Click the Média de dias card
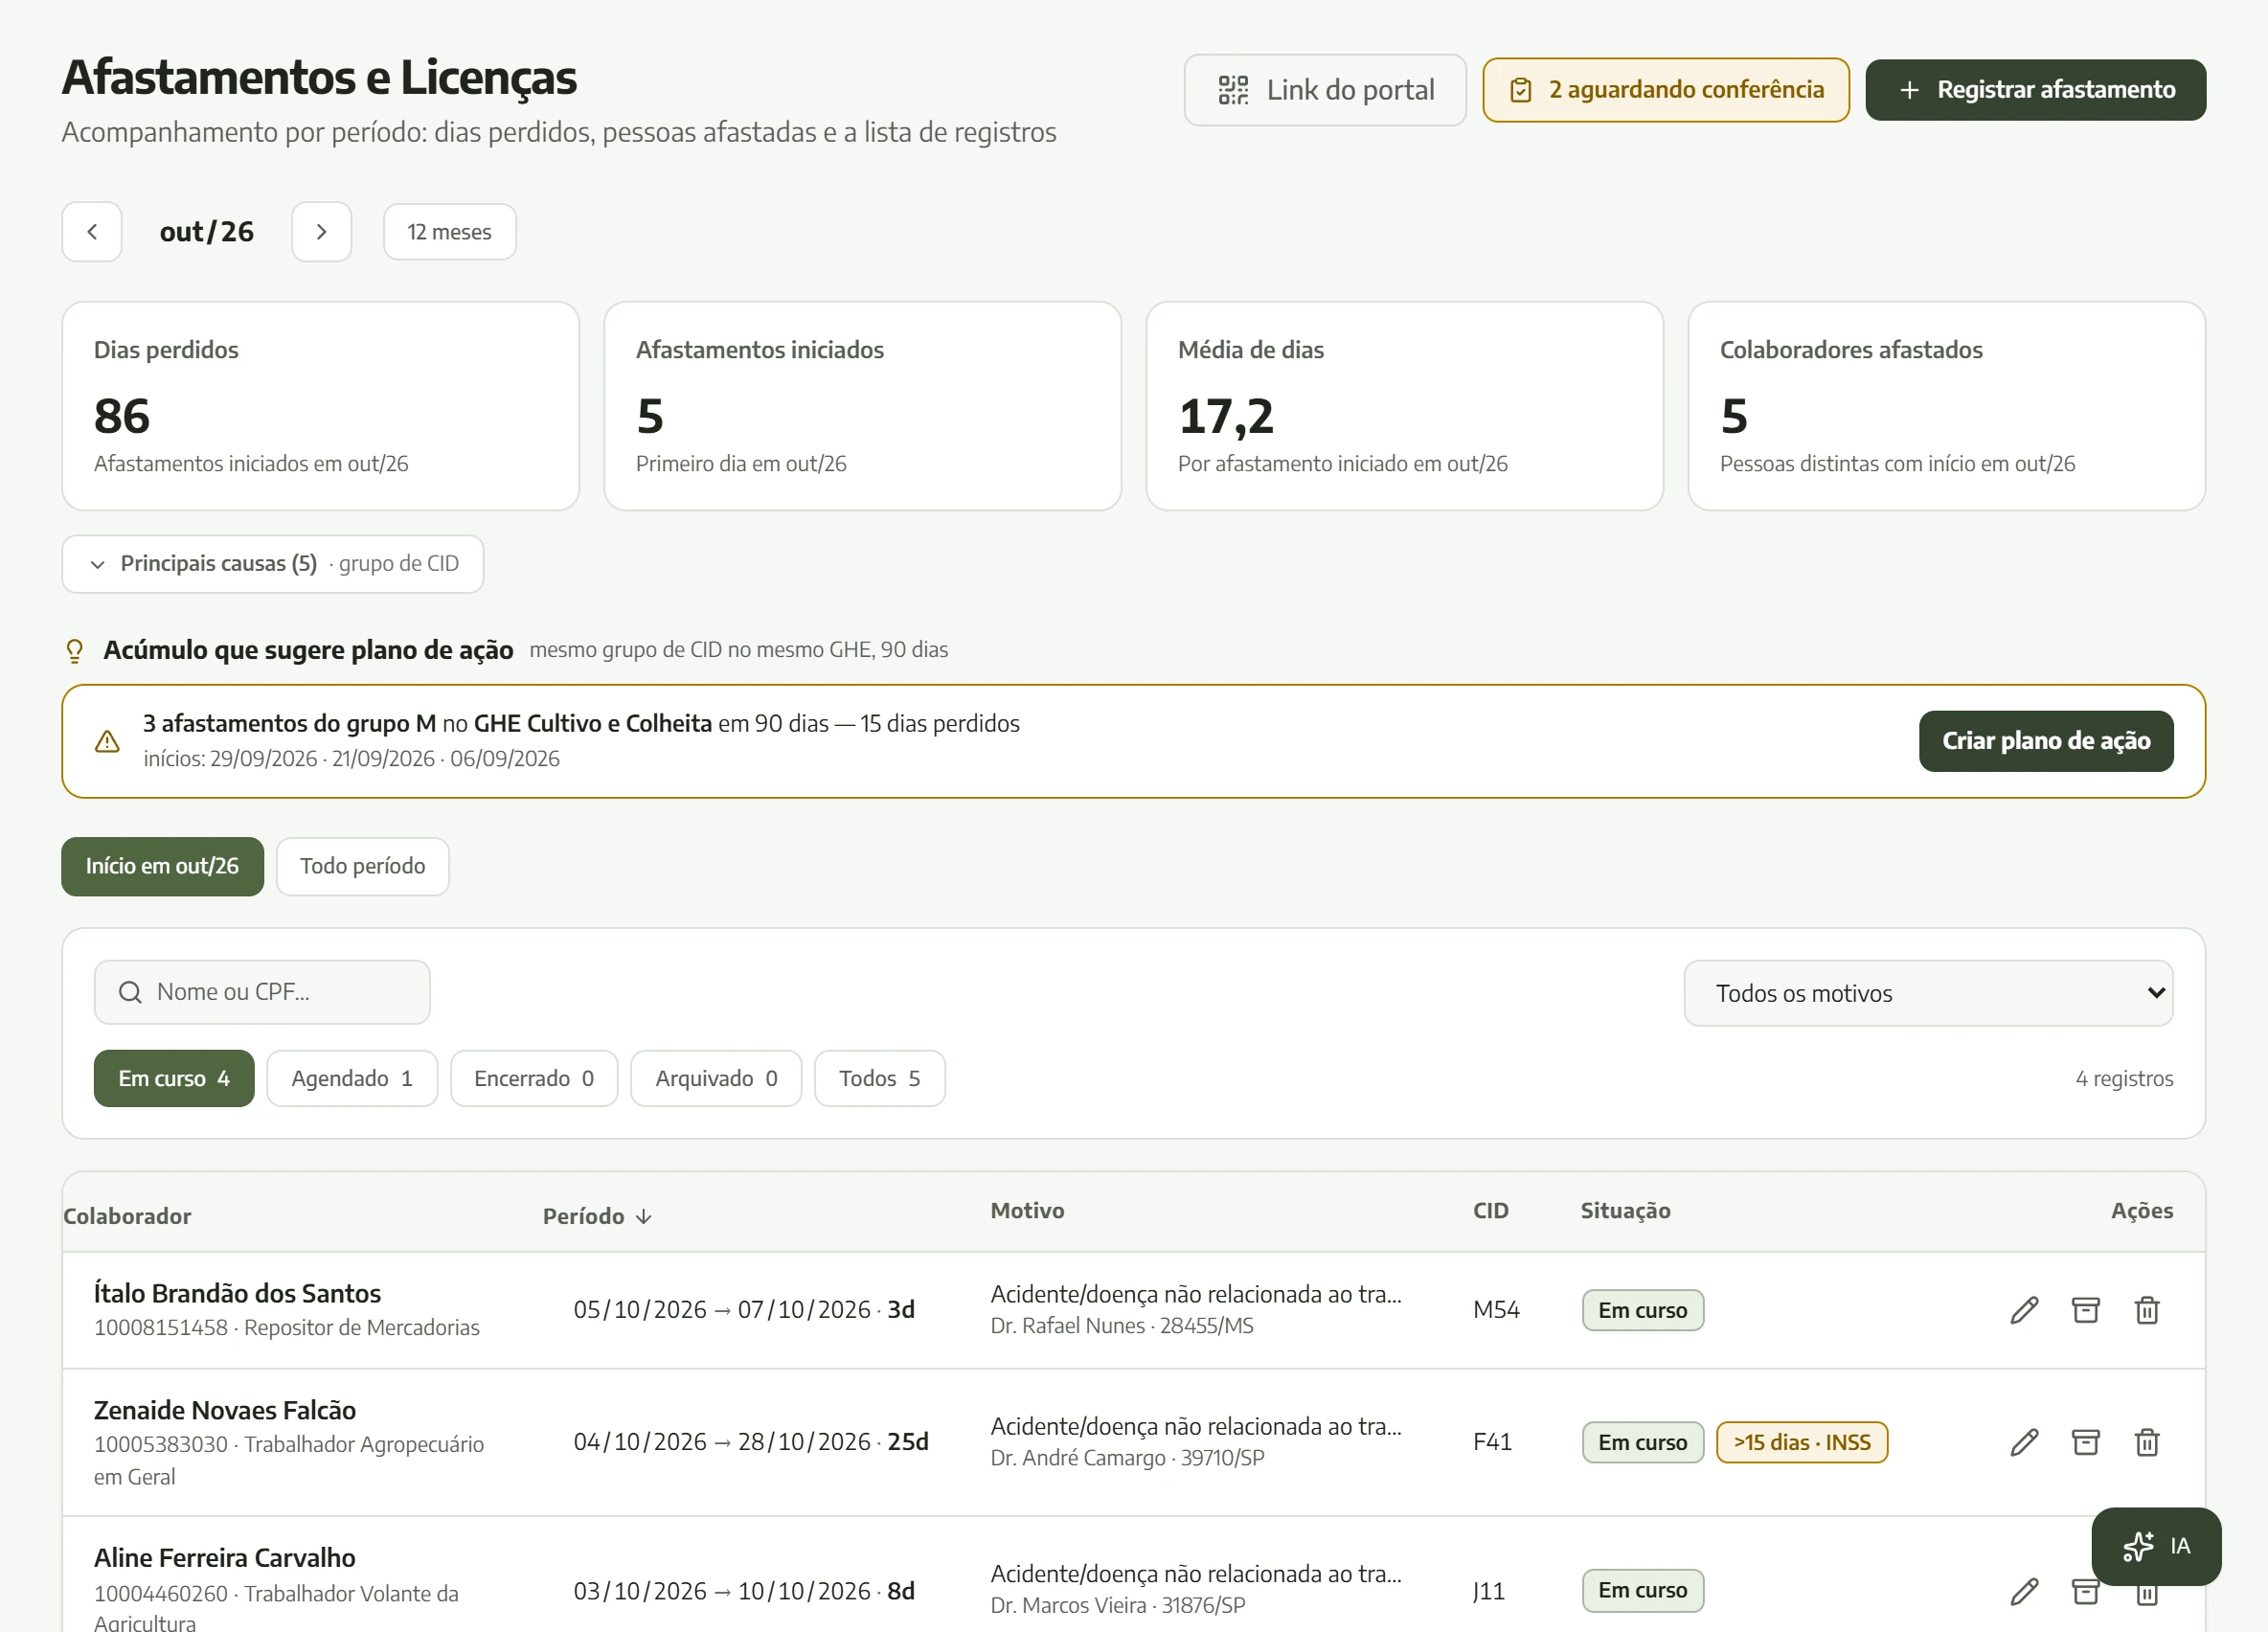The width and height of the screenshot is (2268, 1632). (x=1405, y=406)
